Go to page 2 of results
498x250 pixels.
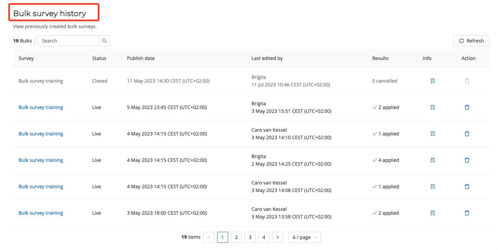pos(236,237)
